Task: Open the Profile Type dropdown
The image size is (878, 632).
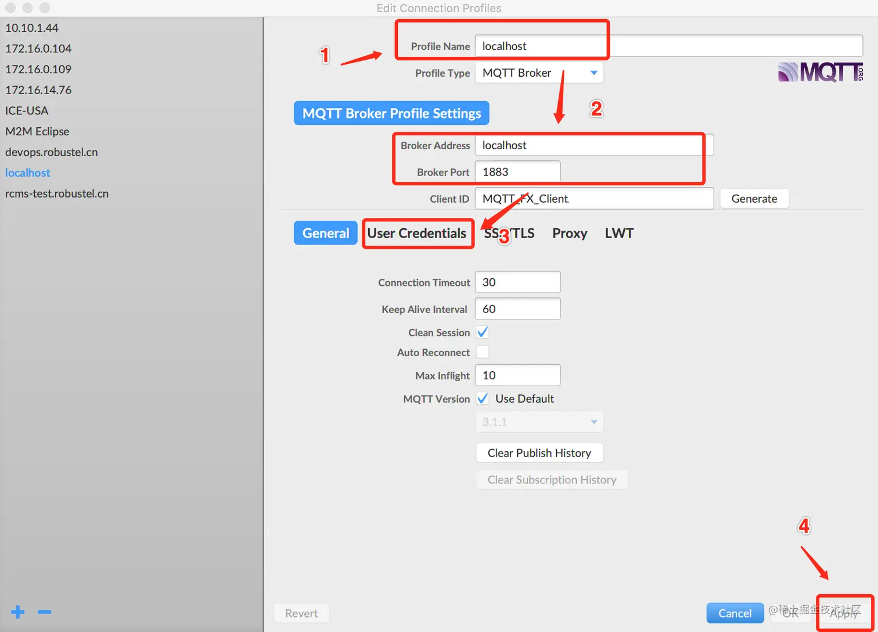Action: [x=539, y=73]
